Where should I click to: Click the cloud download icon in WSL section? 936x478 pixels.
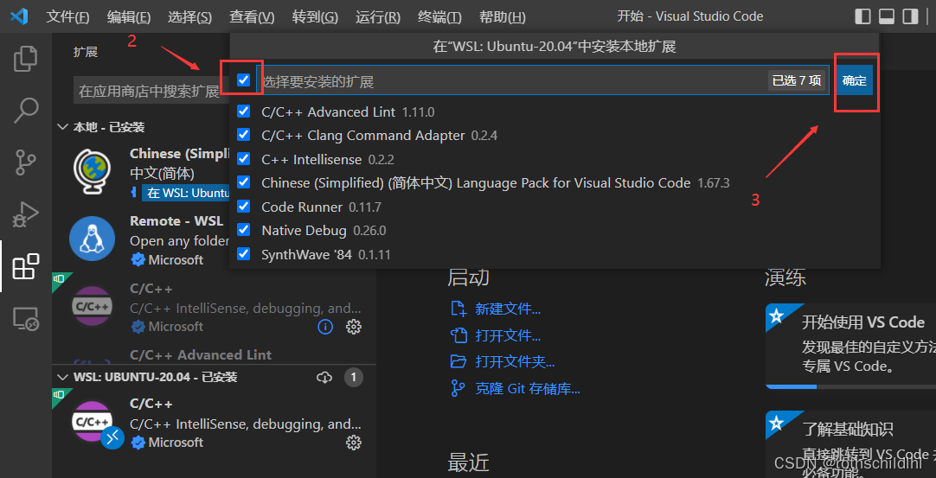(324, 377)
